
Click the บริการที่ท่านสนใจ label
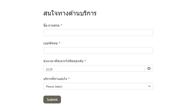click(55, 79)
